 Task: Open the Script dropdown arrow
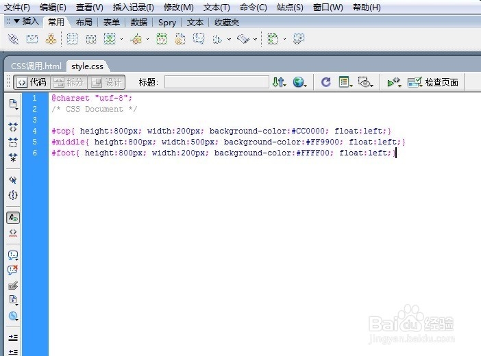[255, 39]
